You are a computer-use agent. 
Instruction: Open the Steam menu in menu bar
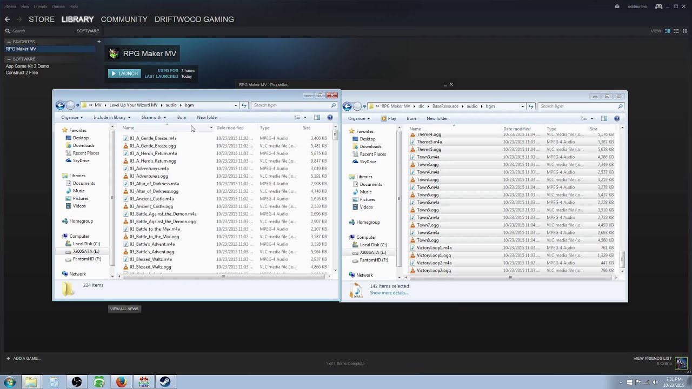click(x=10, y=6)
